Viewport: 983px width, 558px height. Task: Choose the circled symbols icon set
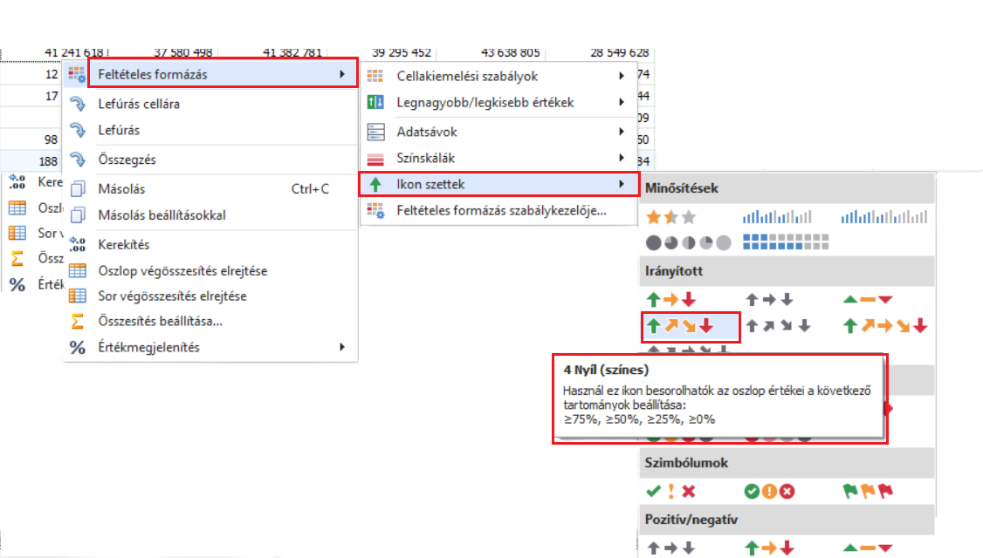point(769,492)
